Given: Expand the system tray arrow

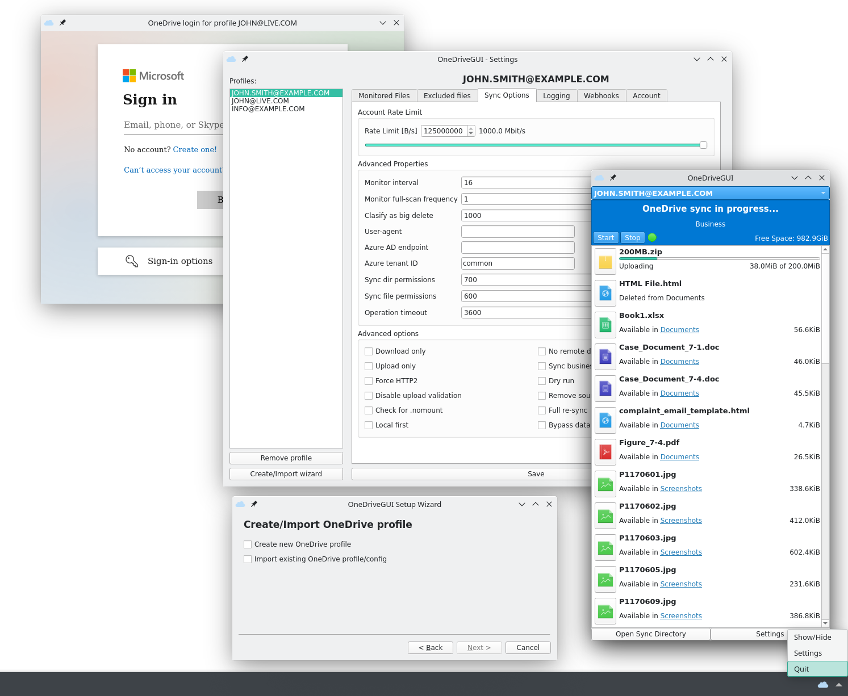Looking at the screenshot, I should (839, 685).
